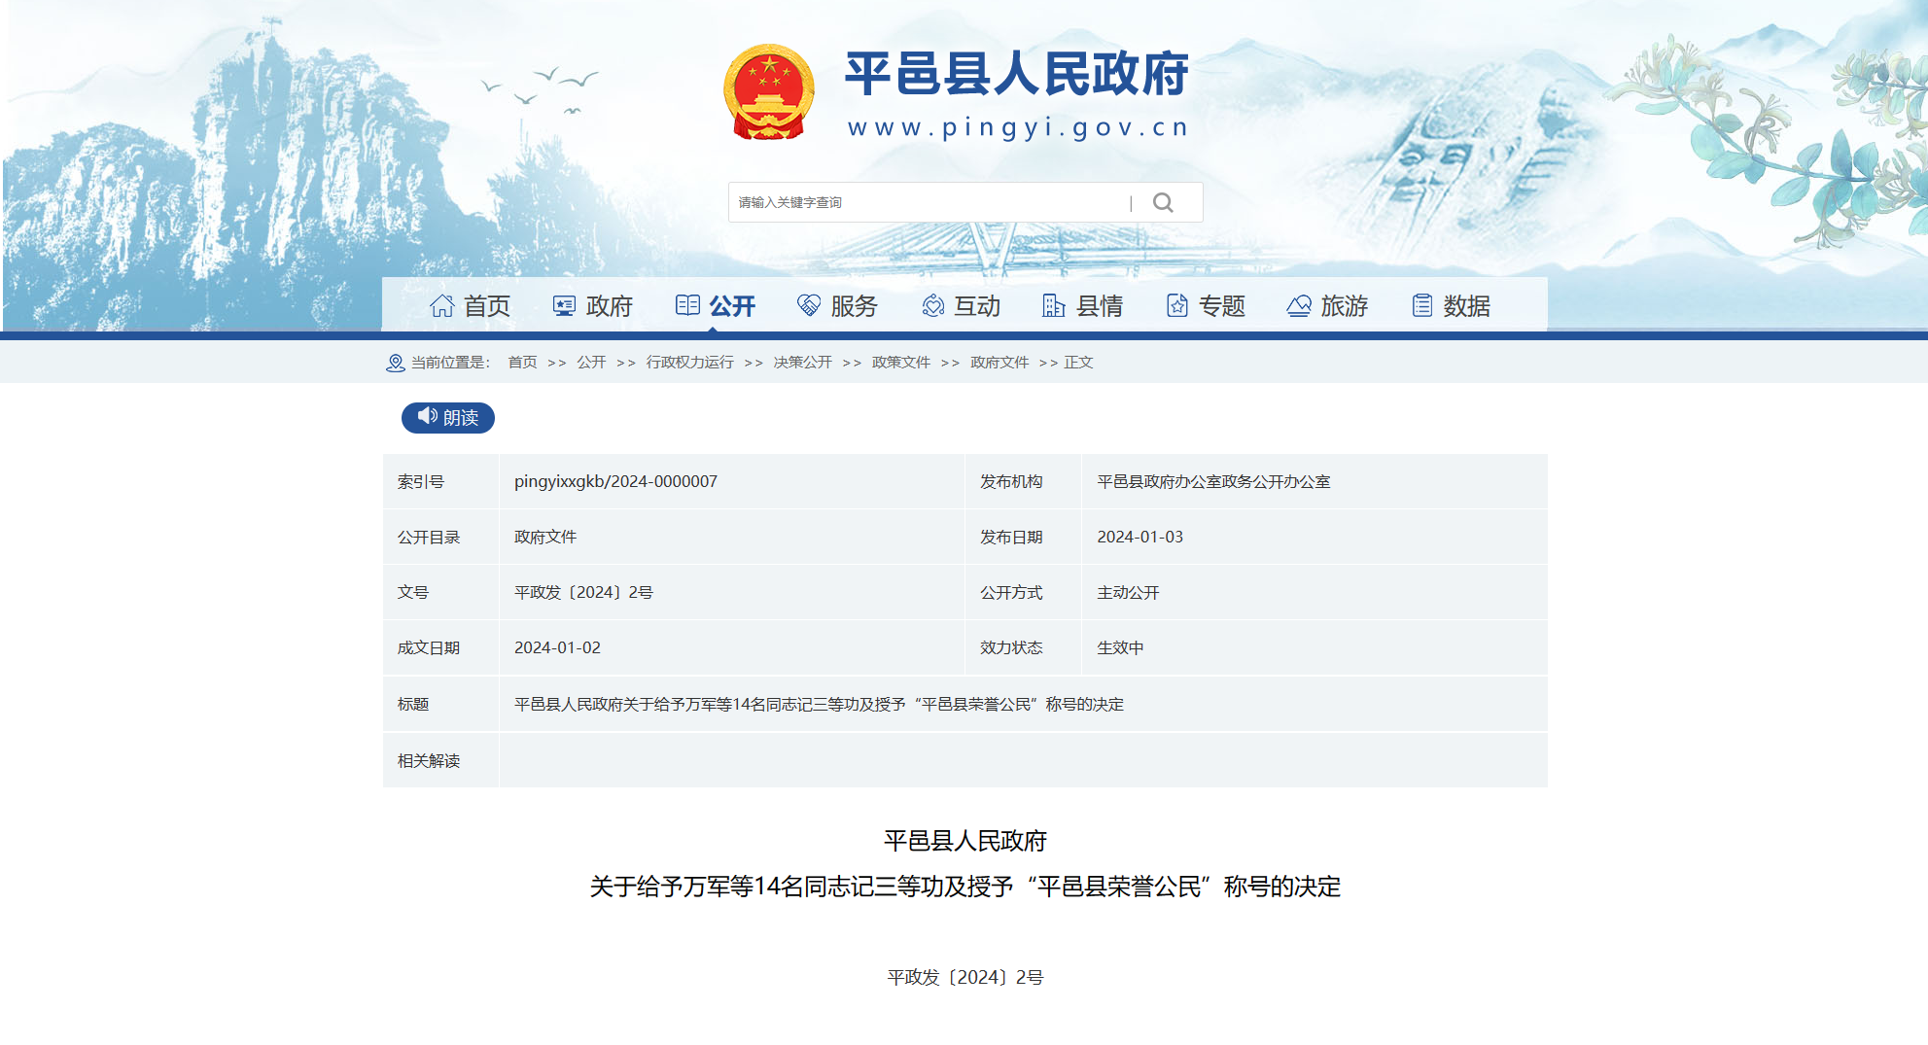
Task: Open 行政权力运行 breadcrumb link
Action: [689, 363]
